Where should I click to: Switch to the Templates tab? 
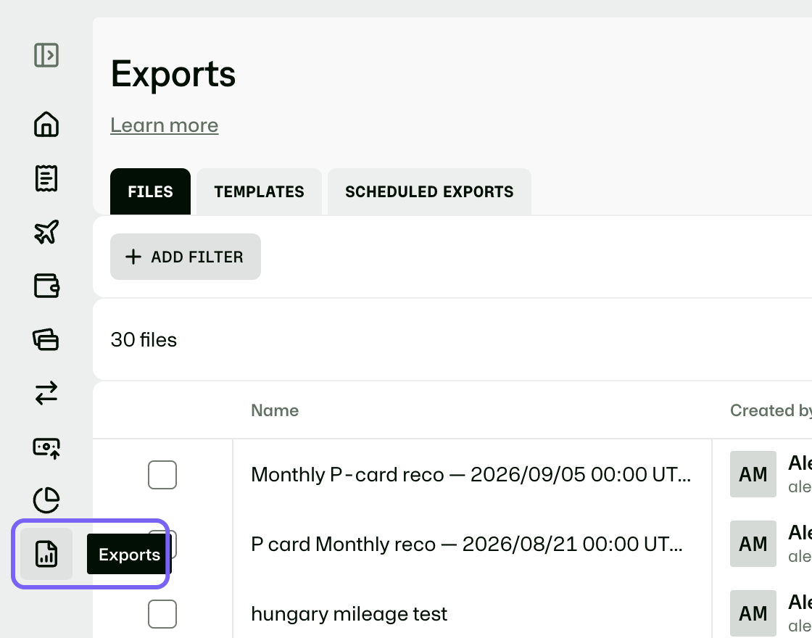point(259,191)
